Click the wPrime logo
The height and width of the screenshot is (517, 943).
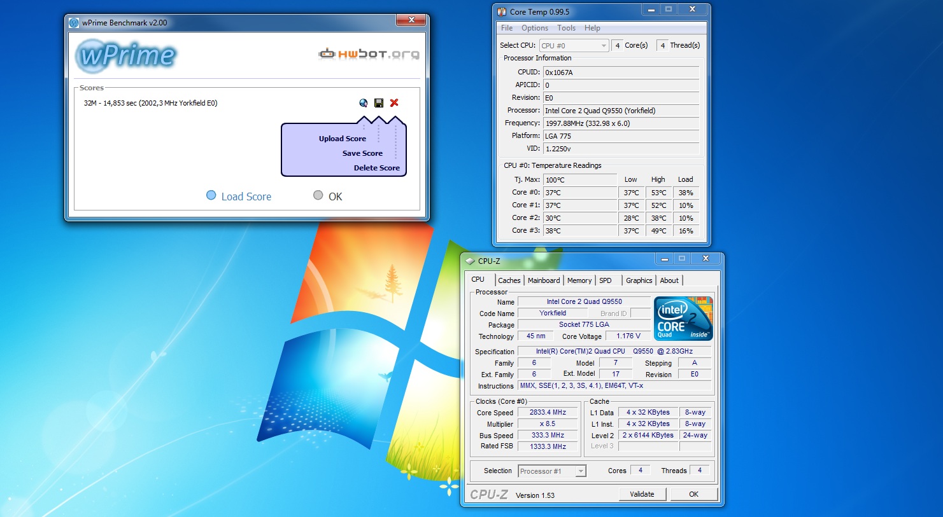pyautogui.click(x=126, y=56)
